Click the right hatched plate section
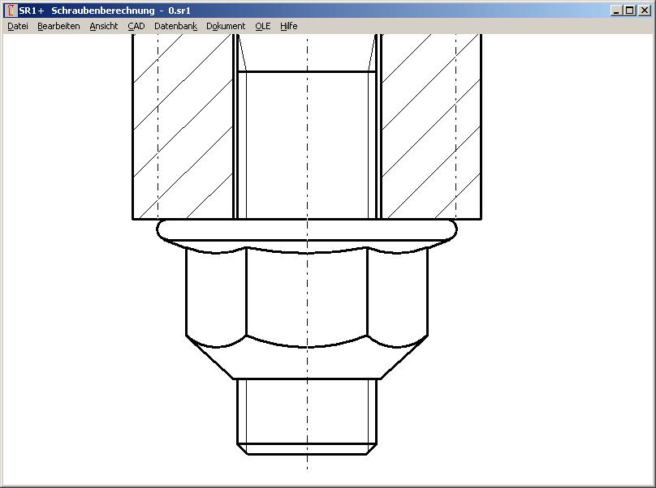 point(431,130)
